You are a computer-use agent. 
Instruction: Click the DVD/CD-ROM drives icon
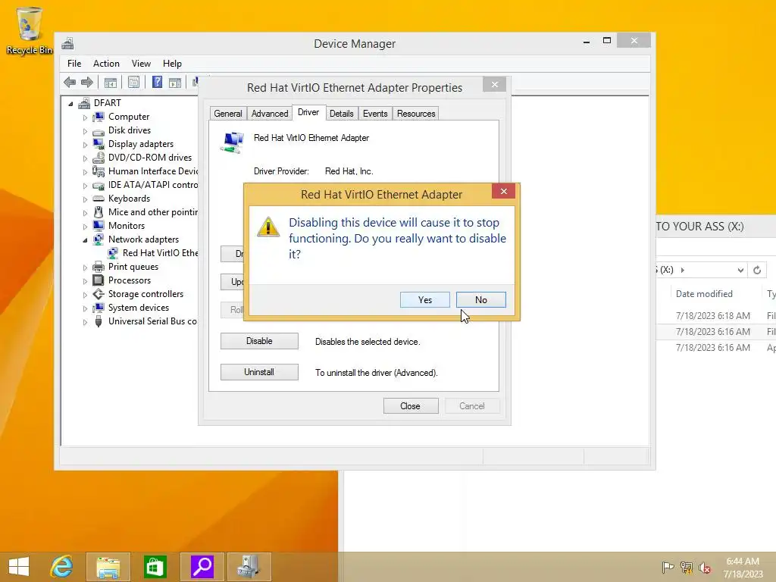pyautogui.click(x=99, y=158)
